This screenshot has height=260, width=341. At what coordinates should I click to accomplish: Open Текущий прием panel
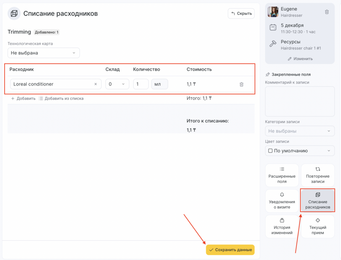point(318,227)
